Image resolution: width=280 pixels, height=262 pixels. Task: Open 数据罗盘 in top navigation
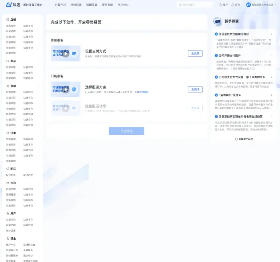(x=92, y=5)
